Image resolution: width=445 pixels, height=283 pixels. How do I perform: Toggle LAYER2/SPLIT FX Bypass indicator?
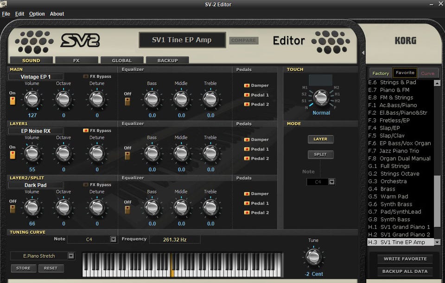pyautogui.click(x=85, y=185)
